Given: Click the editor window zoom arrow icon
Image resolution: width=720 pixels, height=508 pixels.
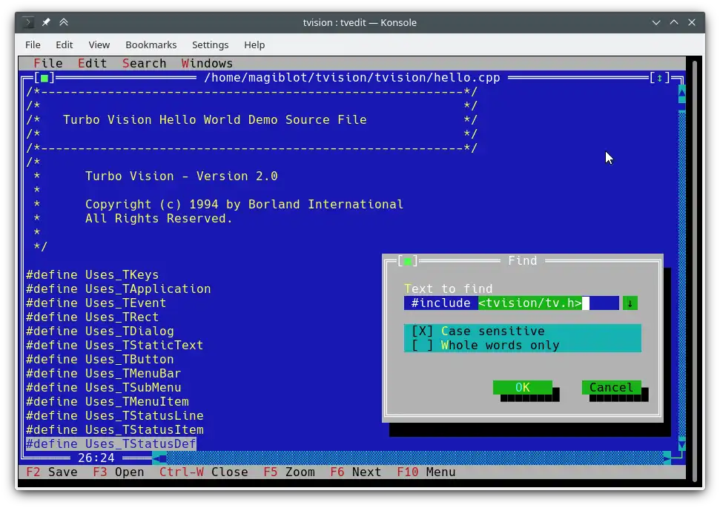Looking at the screenshot, I should point(659,78).
